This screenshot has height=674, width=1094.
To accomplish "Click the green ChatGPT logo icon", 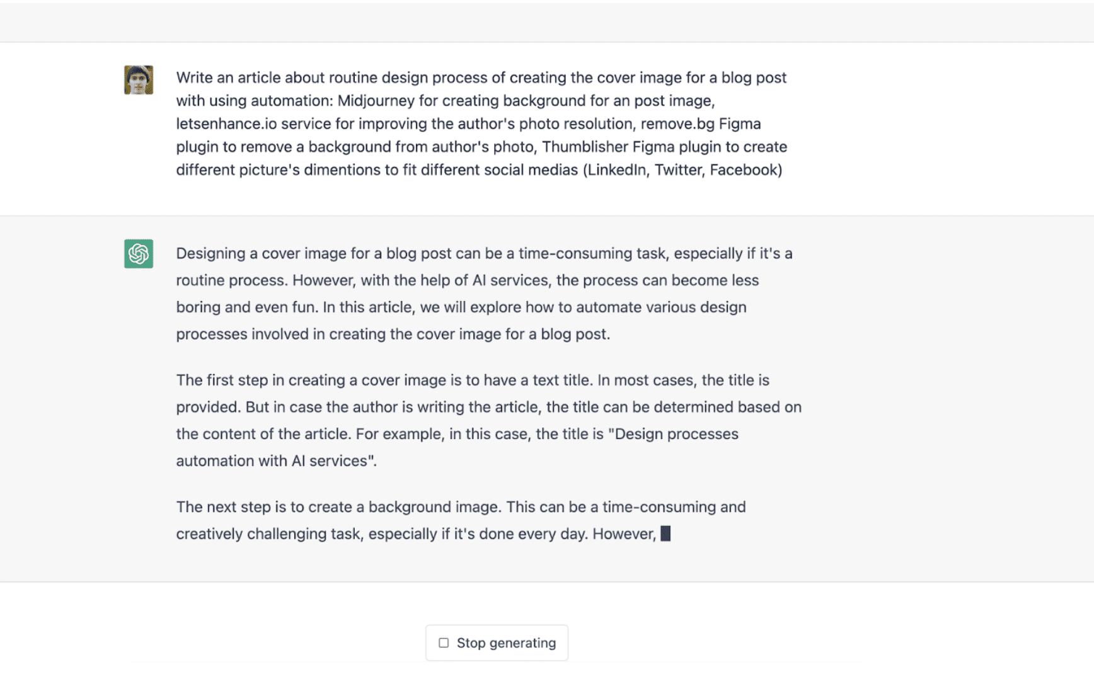I will point(139,254).
